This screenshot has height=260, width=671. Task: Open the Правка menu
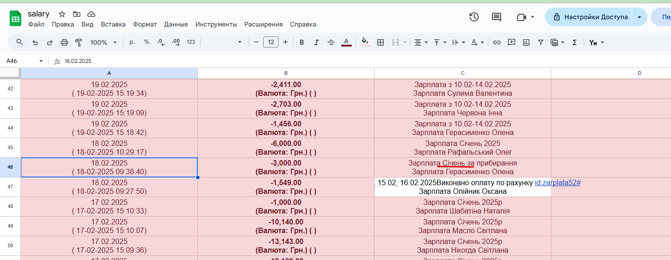pyautogui.click(x=63, y=24)
